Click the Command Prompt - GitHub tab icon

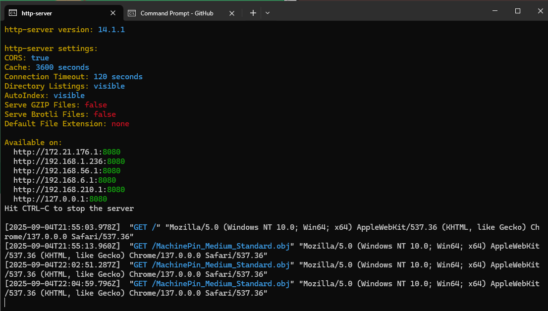[132, 13]
